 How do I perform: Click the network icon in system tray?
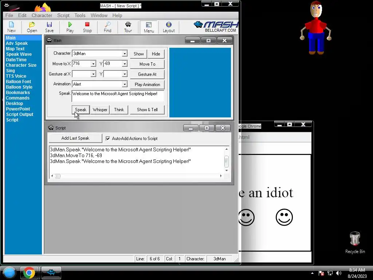click(x=330, y=273)
